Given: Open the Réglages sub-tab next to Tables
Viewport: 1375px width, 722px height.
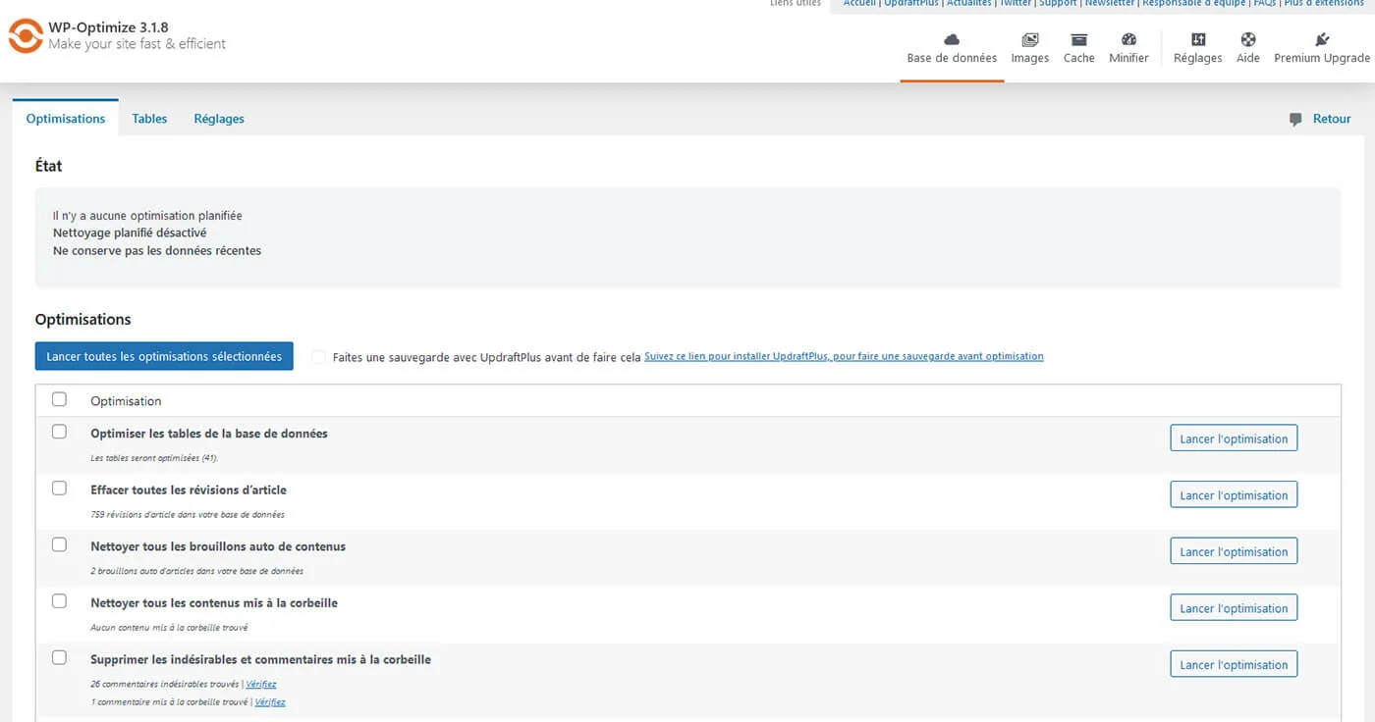Looking at the screenshot, I should point(219,119).
